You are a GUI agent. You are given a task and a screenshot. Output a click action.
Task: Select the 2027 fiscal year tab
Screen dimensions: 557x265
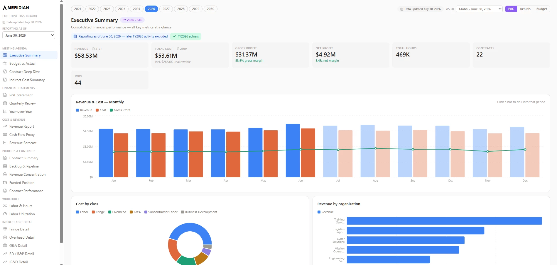pyautogui.click(x=166, y=9)
